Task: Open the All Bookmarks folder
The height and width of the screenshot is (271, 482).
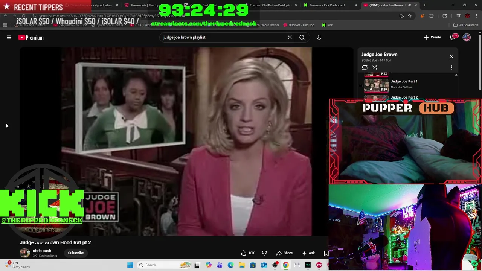Action: click(x=466, y=25)
